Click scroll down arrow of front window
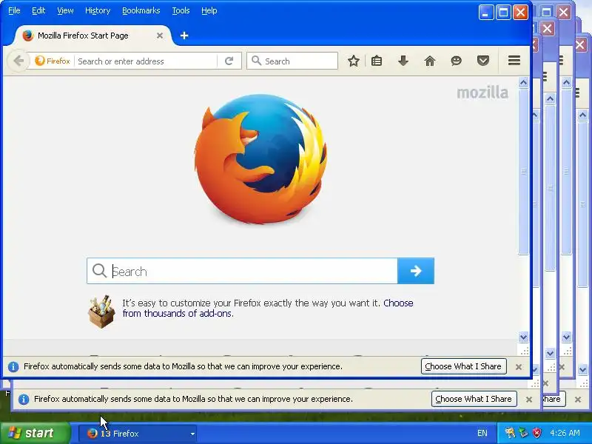The width and height of the screenshot is (592, 444). coord(523,337)
